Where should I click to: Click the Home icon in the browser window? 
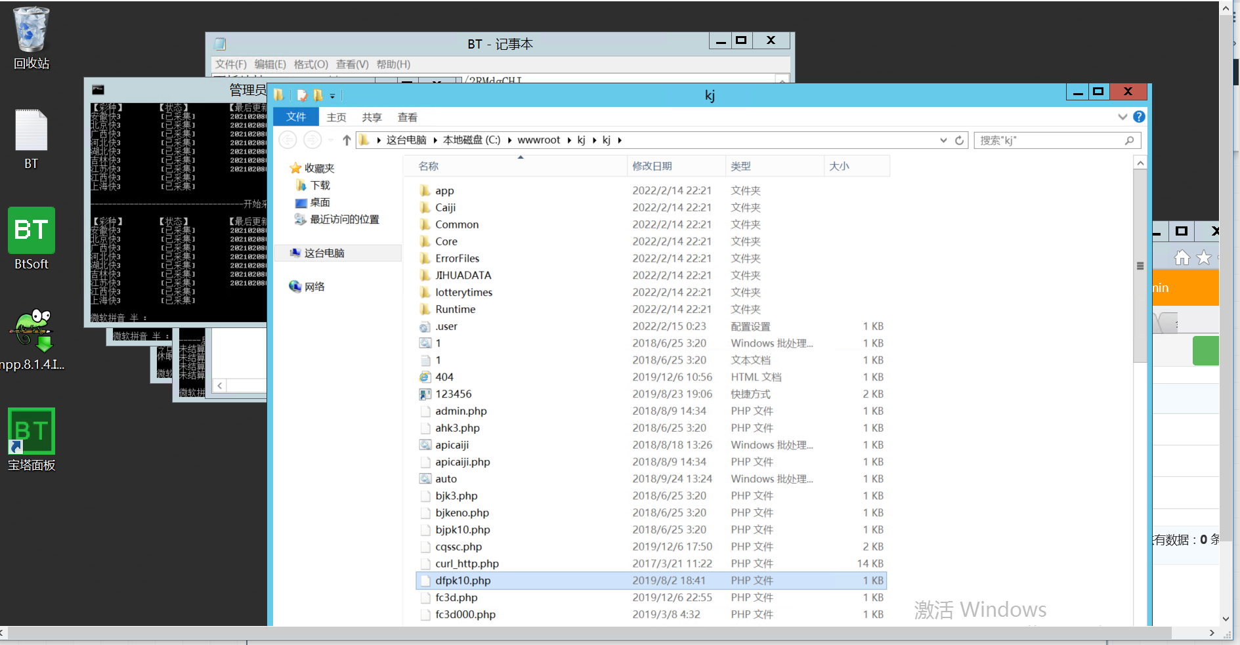(x=1183, y=257)
